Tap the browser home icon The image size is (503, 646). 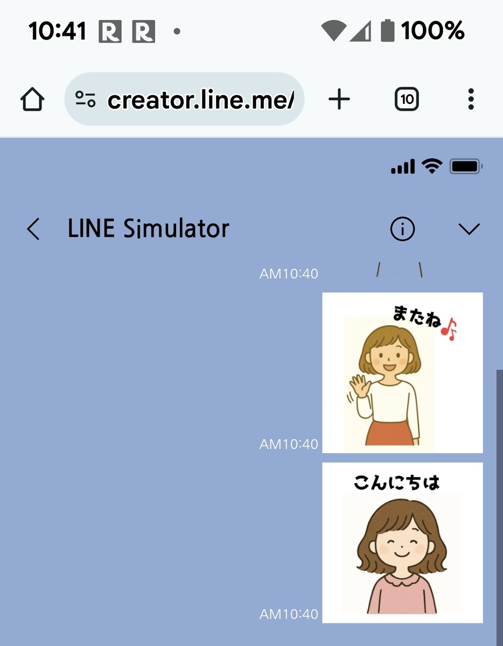[x=32, y=100]
